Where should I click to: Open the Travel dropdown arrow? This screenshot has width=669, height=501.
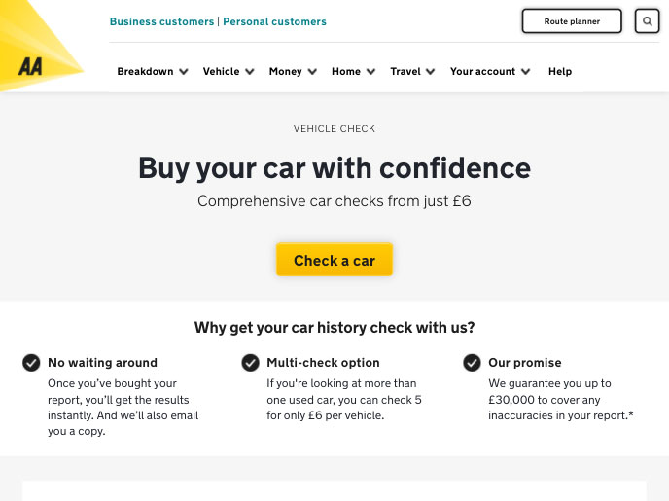coord(431,72)
